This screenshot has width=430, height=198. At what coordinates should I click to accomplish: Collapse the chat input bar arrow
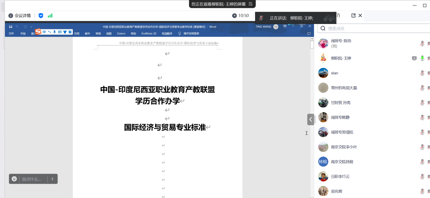coord(53,179)
